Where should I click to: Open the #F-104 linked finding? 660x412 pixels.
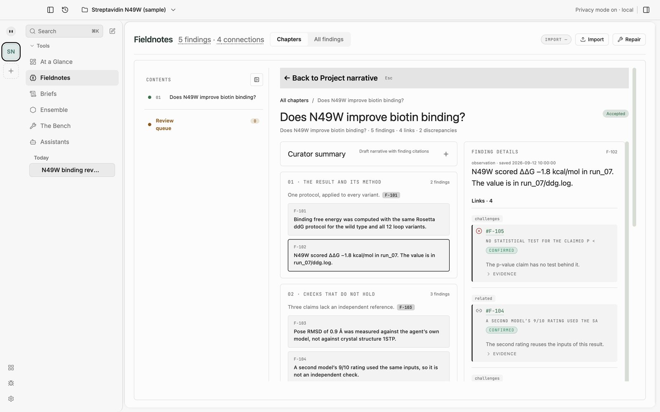tap(495, 311)
